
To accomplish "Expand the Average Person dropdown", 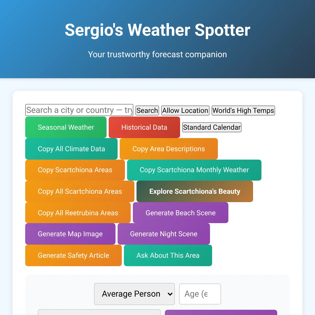I will 134,294.
